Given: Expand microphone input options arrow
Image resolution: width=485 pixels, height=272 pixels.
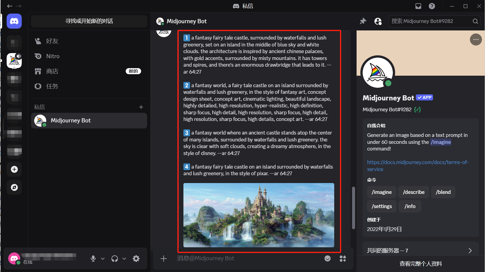Looking at the screenshot, I should 103,258.
